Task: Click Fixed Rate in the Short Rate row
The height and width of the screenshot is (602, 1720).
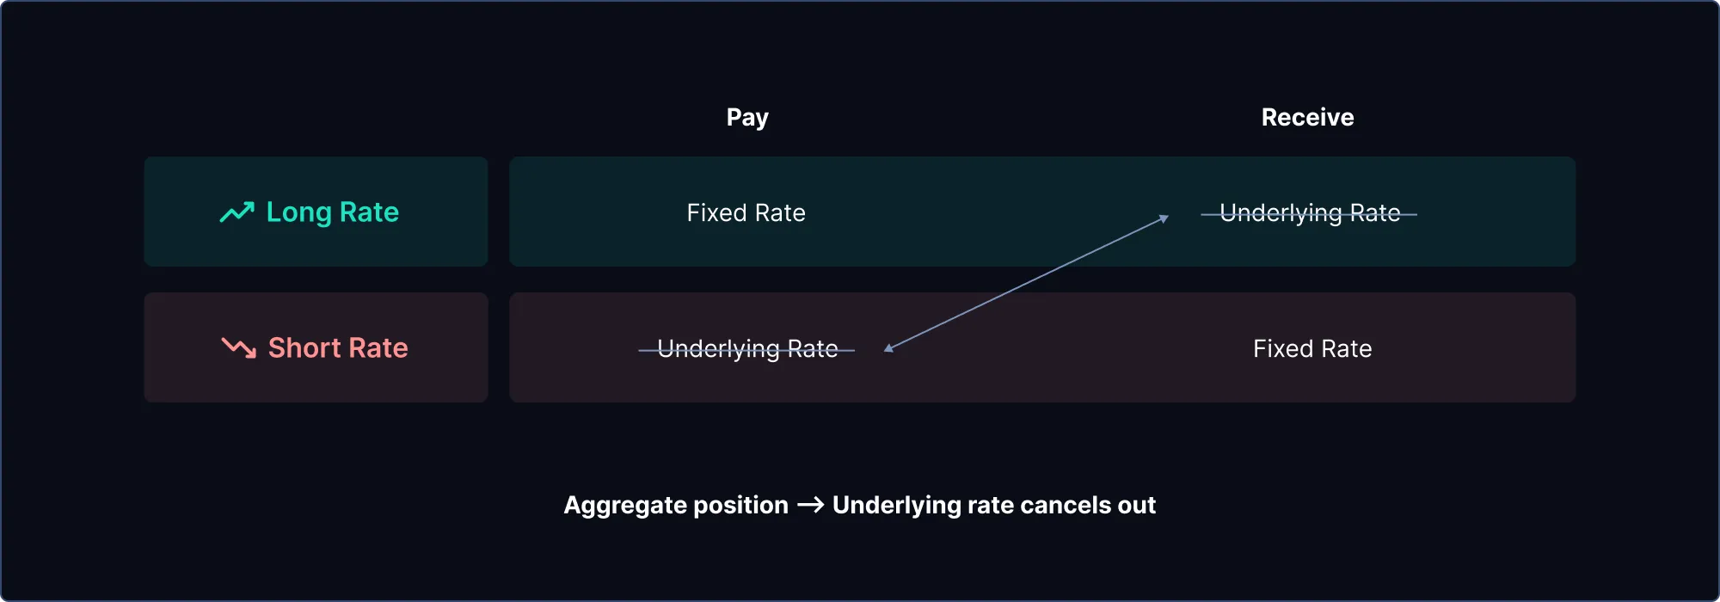Action: coord(1312,349)
